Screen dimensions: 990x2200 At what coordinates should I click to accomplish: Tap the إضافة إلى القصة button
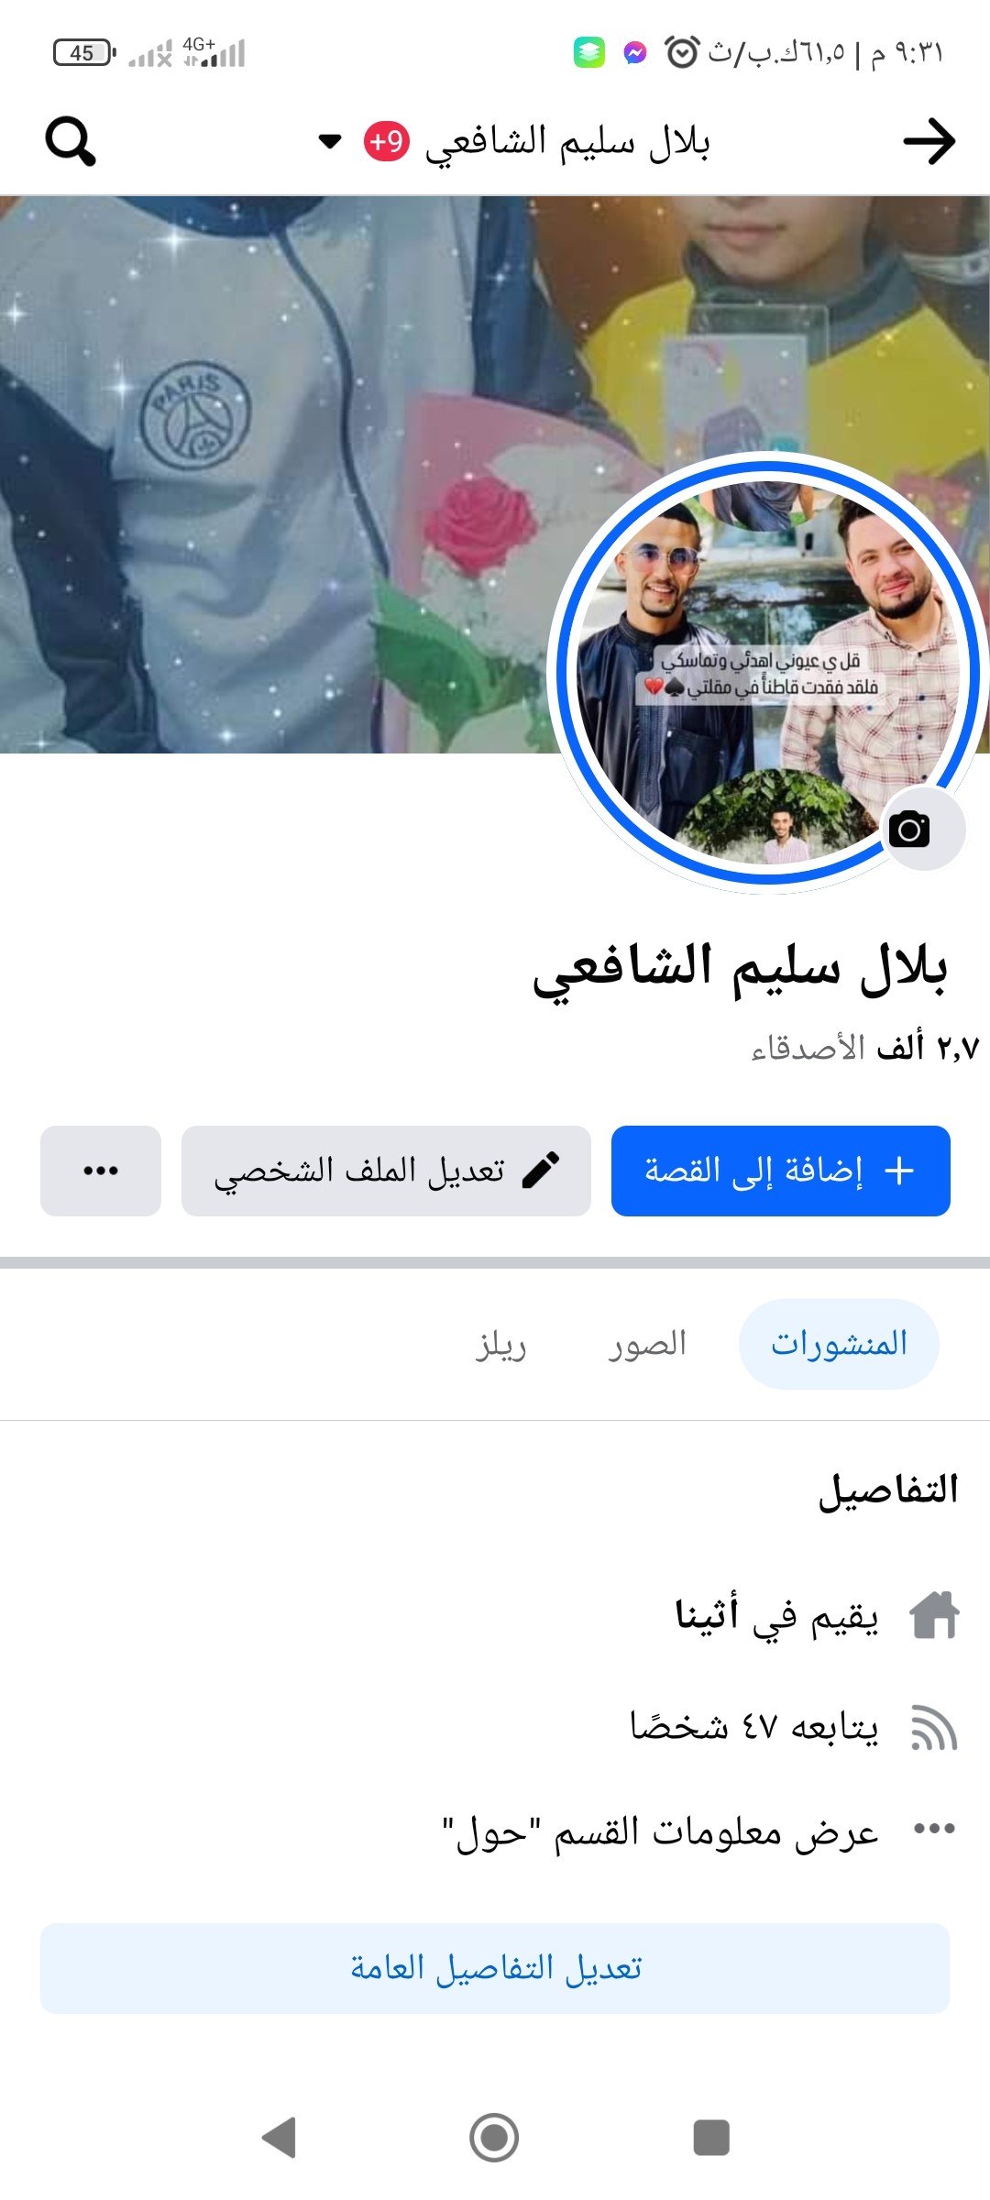coord(781,1171)
